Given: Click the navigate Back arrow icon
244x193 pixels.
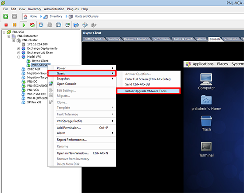Looking at the screenshot, I should [6, 16].
